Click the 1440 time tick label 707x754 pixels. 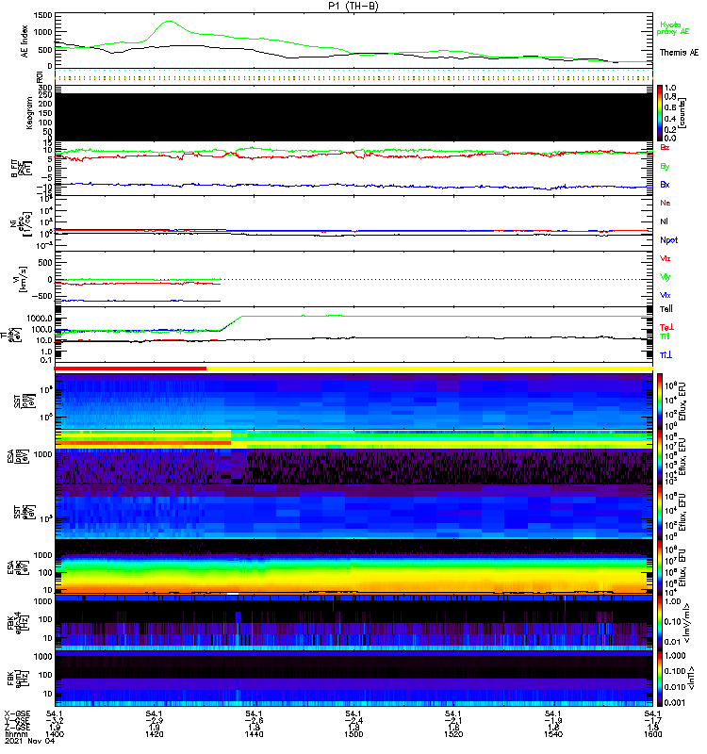point(254,734)
